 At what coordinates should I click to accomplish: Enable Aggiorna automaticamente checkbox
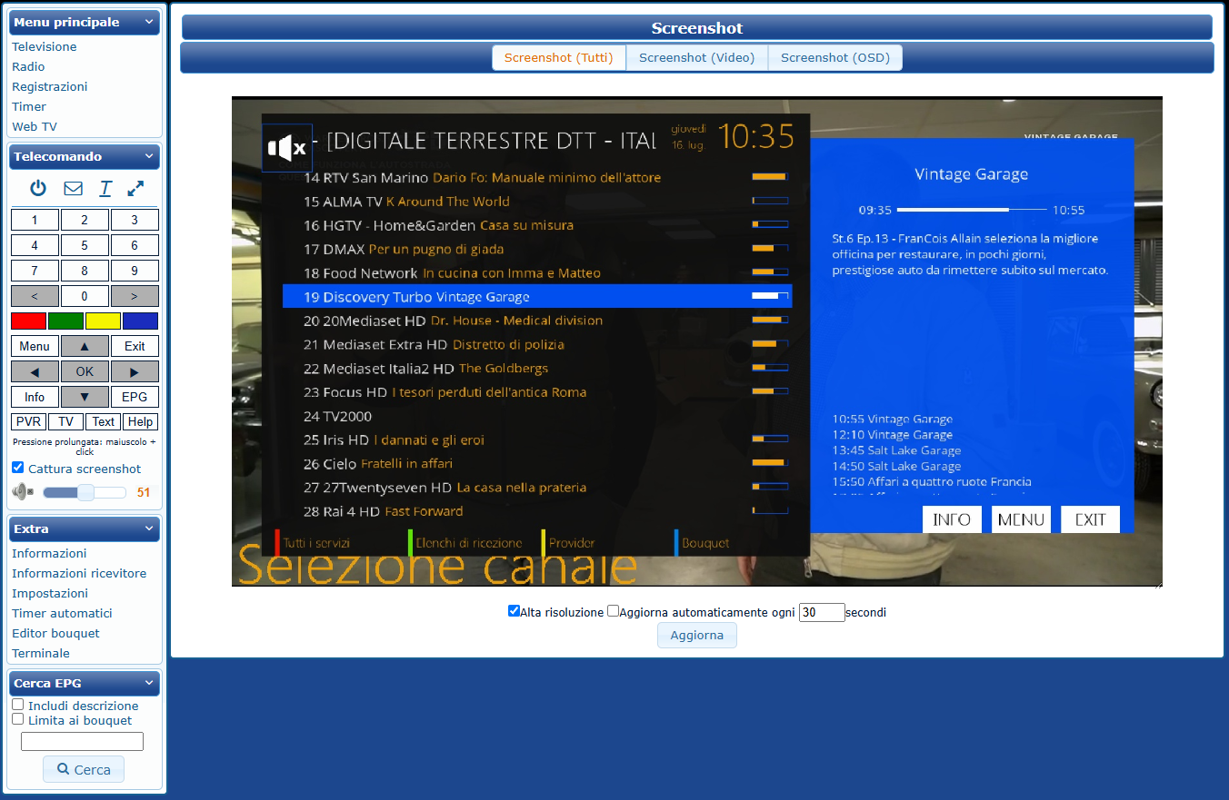point(613,611)
